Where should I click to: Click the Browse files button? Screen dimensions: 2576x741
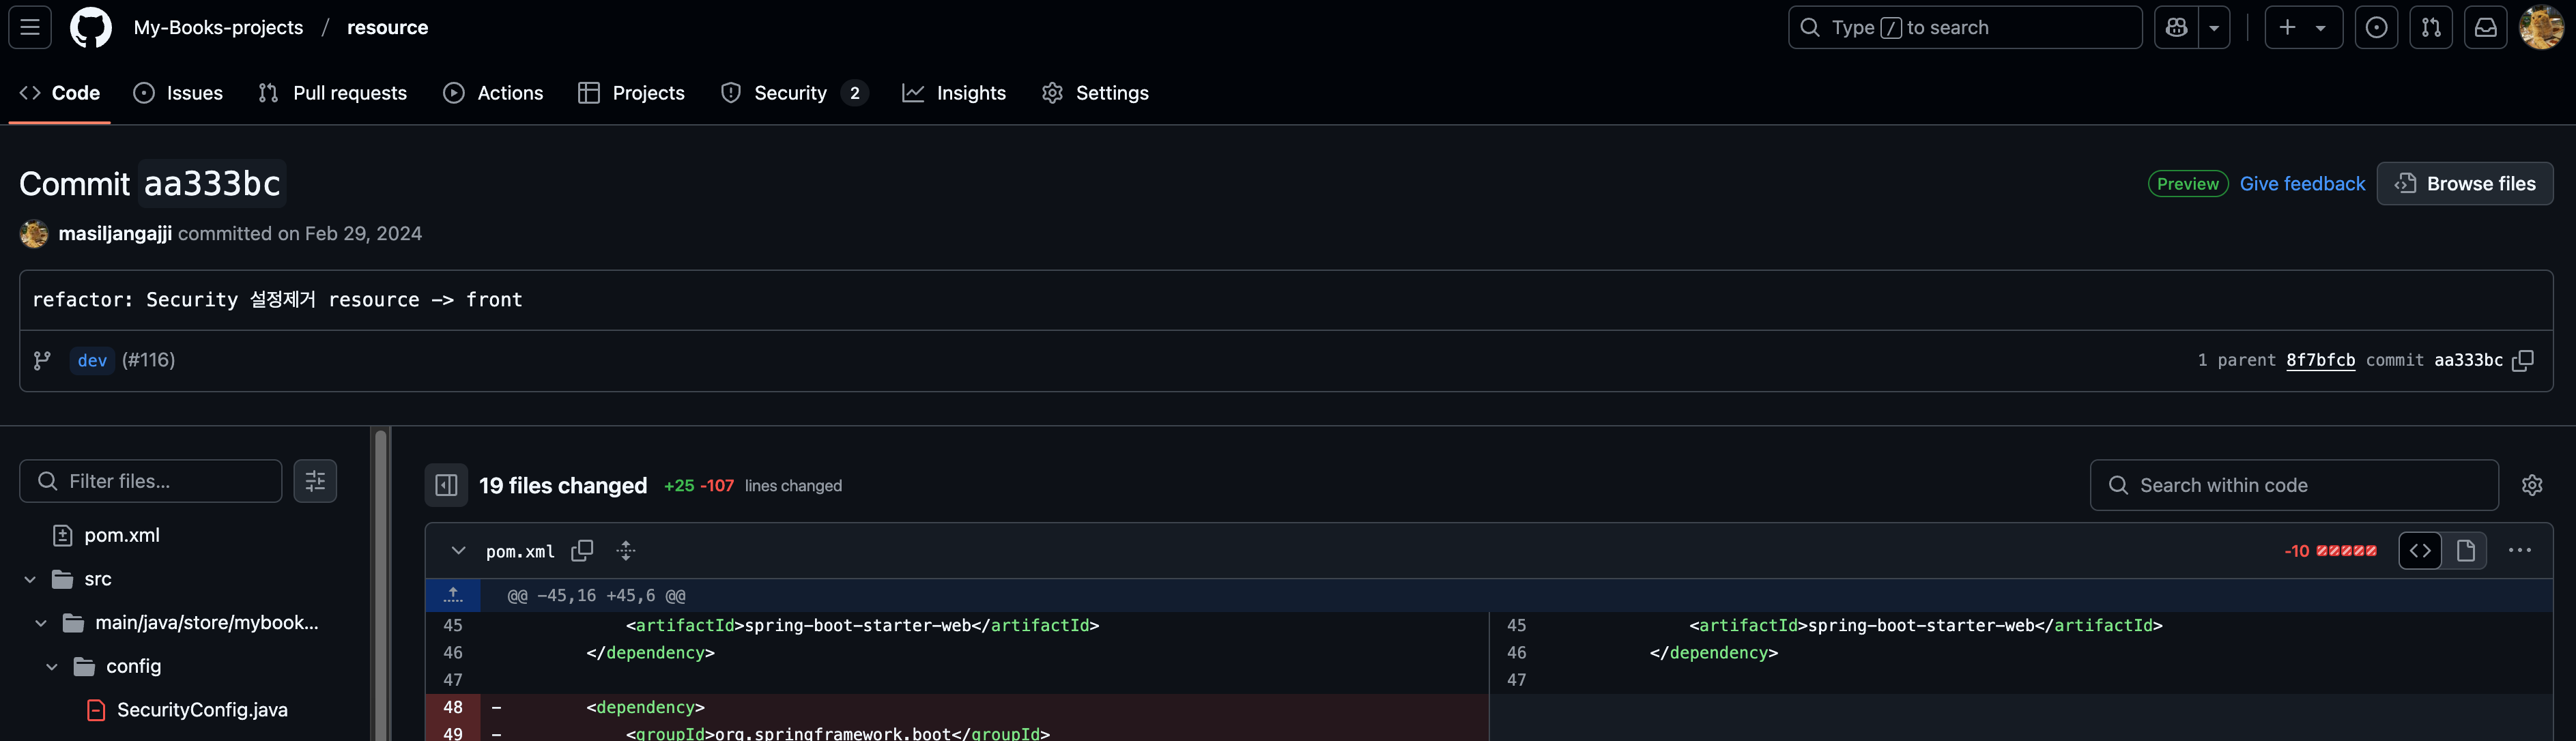[2464, 184]
